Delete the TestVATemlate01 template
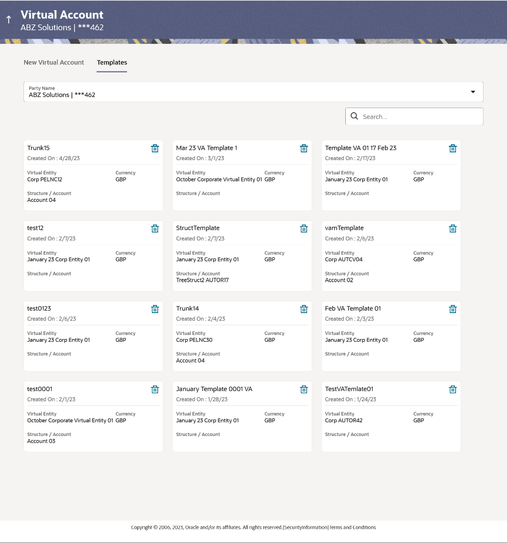The image size is (507, 543). tap(452, 389)
